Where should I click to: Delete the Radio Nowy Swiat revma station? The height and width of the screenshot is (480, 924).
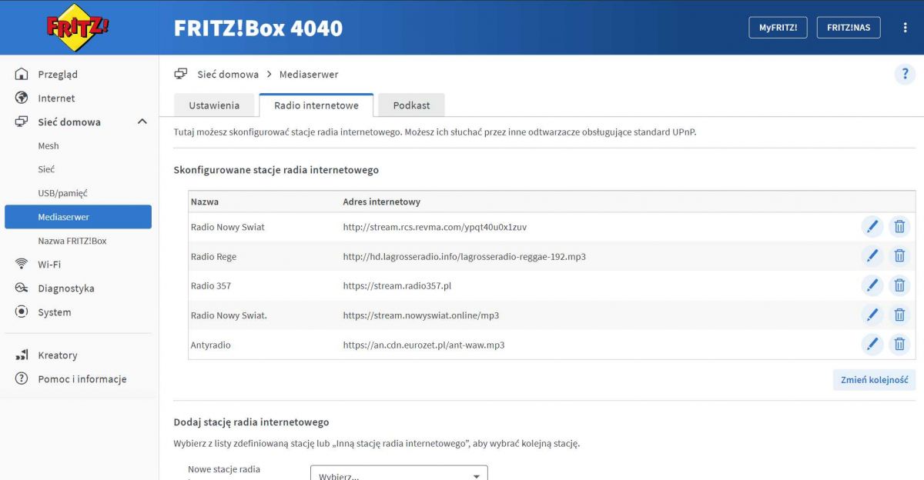[899, 227]
